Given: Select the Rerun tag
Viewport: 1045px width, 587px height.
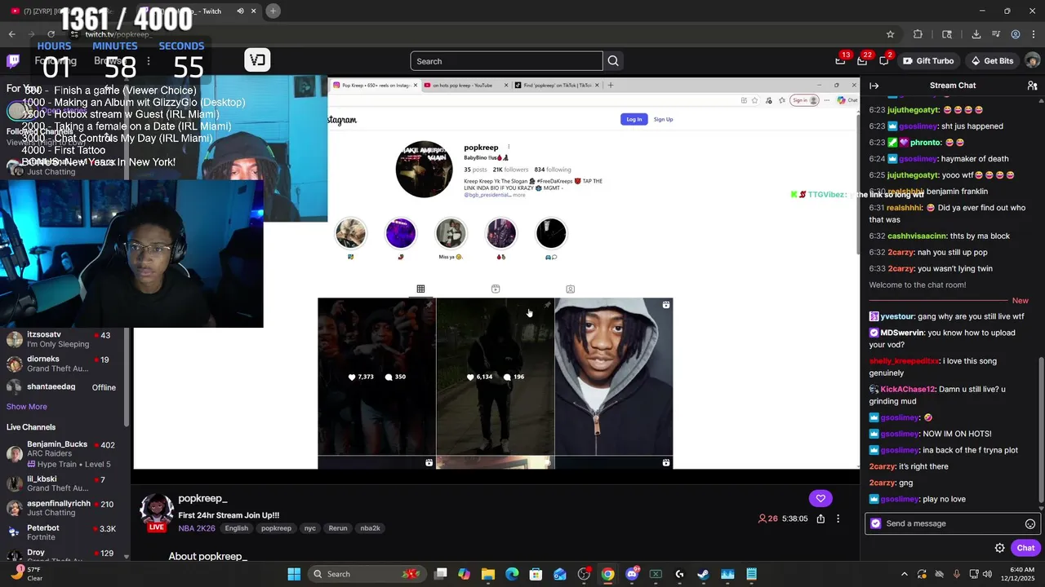Looking at the screenshot, I should pyautogui.click(x=338, y=528).
